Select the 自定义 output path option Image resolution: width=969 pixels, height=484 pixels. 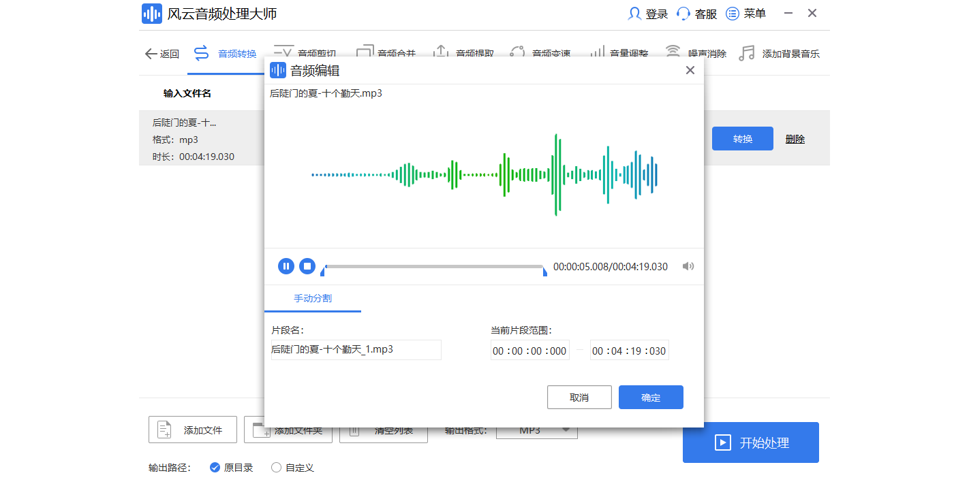click(292, 468)
